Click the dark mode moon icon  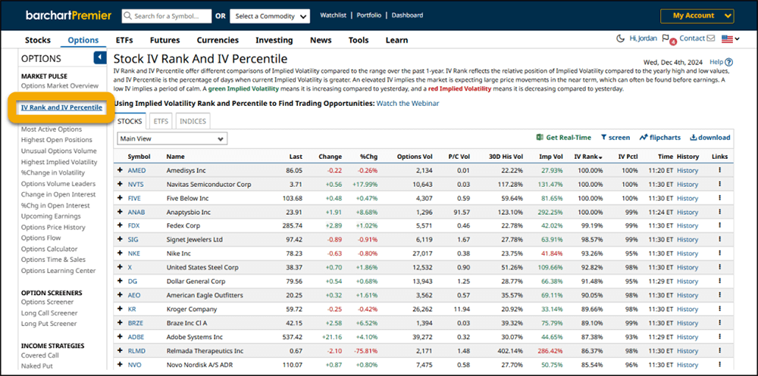(x=621, y=39)
